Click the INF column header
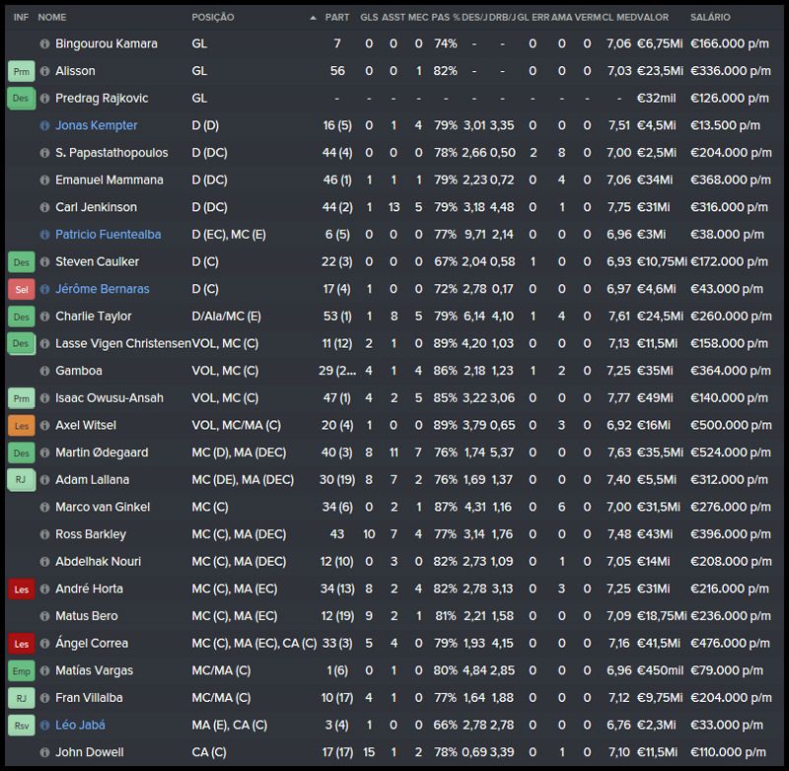This screenshot has width=789, height=771. [x=21, y=18]
